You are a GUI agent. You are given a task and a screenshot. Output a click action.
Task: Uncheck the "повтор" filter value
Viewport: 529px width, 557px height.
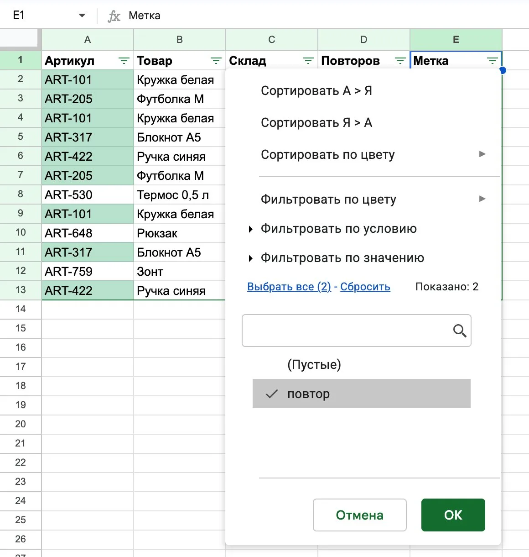[362, 394]
